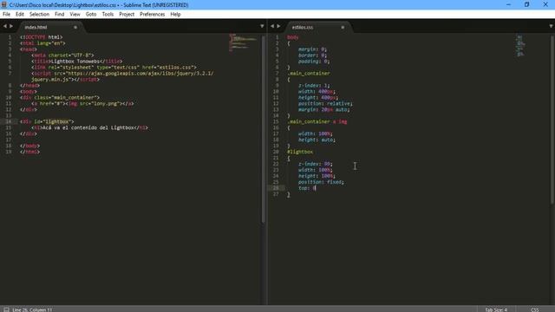Viewport: 555px width, 312px height.
Task: Go to previous tab in right pane
Action: pos(272,26)
